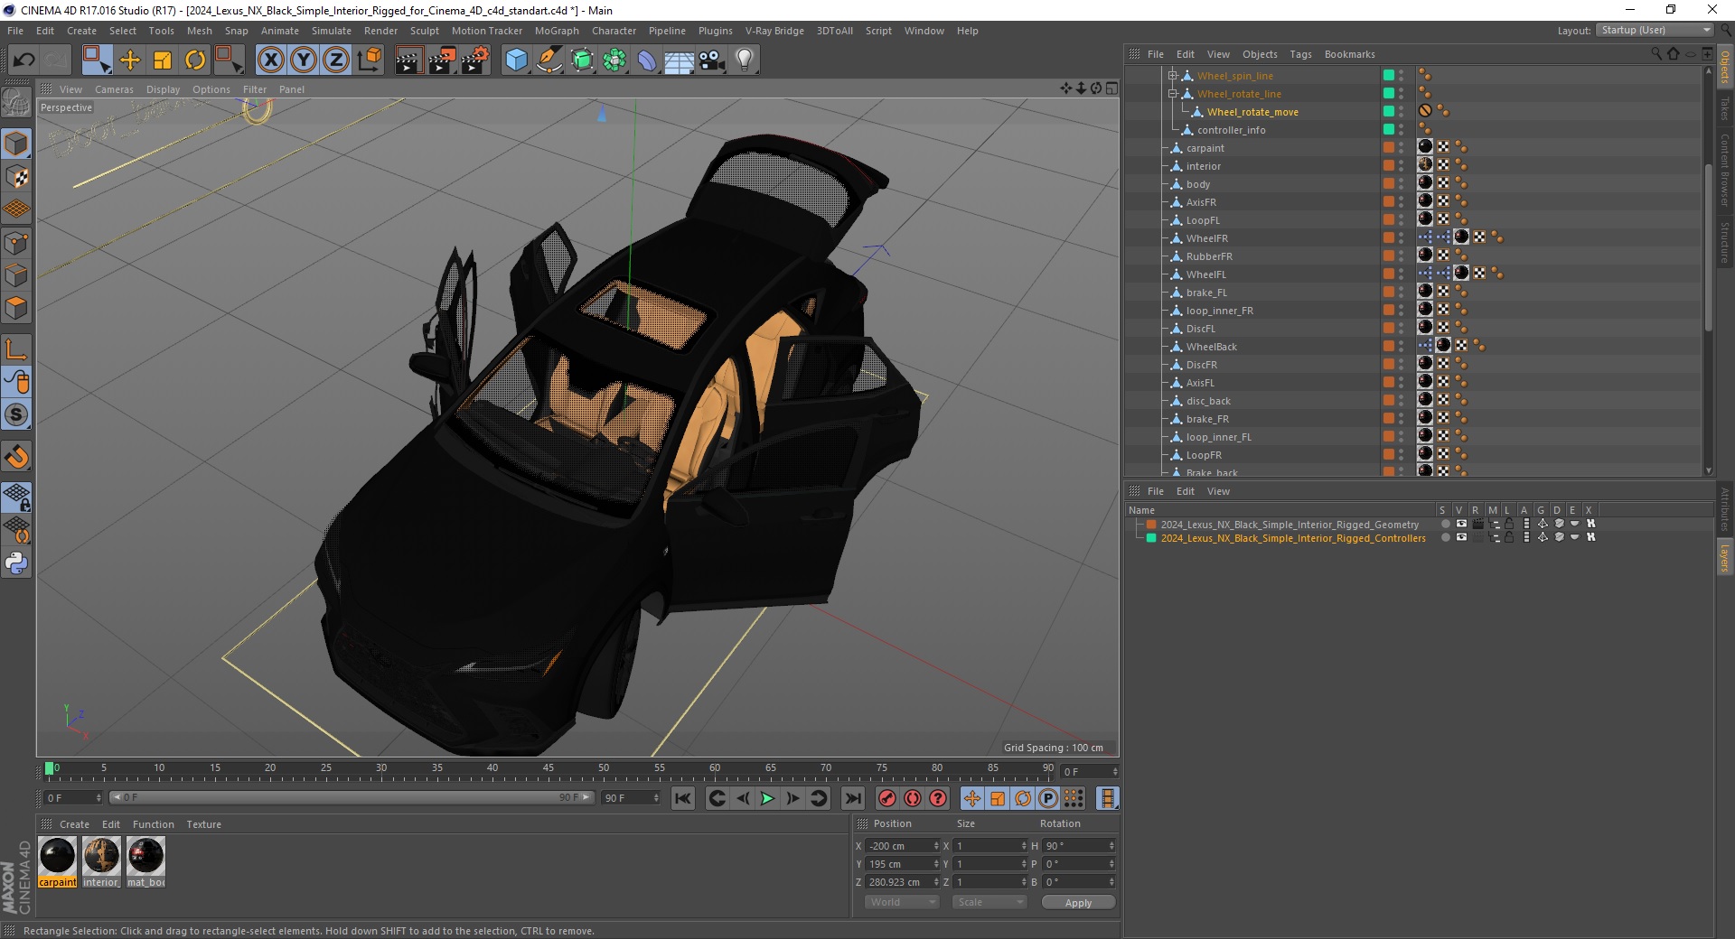1735x939 pixels.
Task: Toggle visibility dots of Wheel_rotate_move
Action: (1402, 111)
